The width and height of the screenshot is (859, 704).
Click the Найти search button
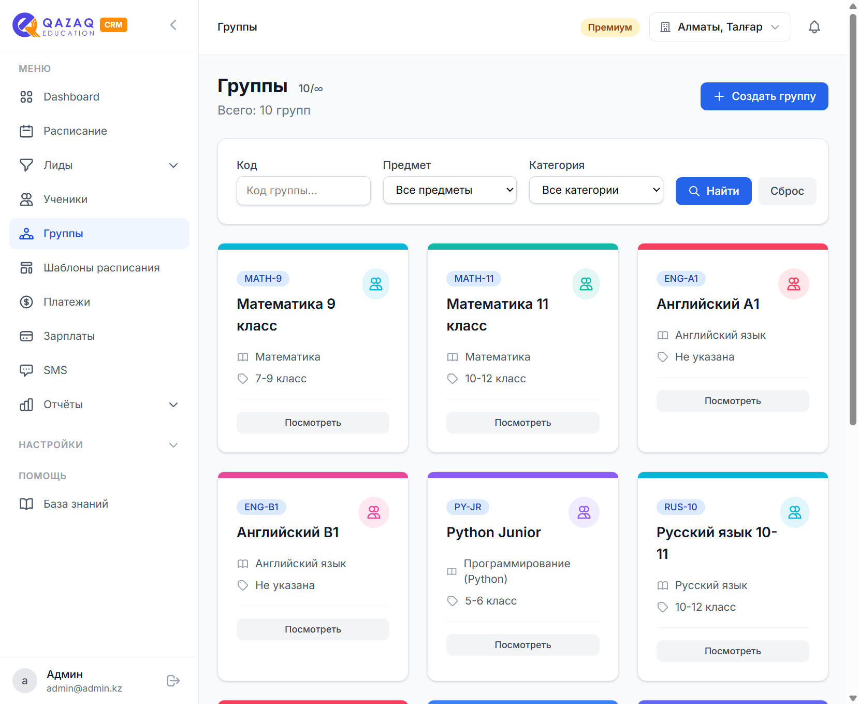pos(714,191)
